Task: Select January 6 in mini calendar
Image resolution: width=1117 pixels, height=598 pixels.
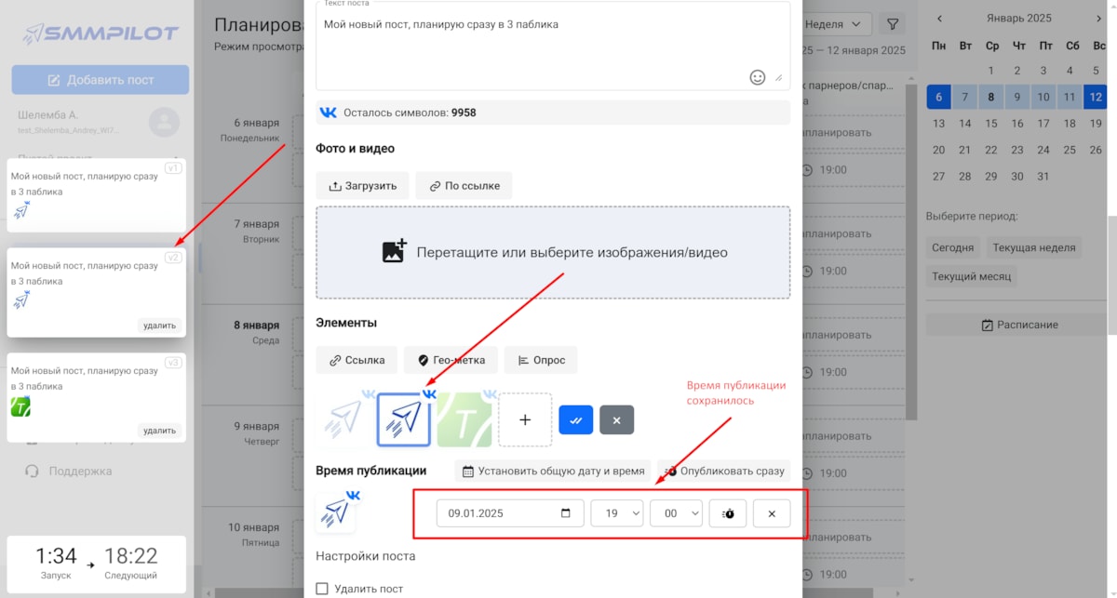Action: pos(938,97)
